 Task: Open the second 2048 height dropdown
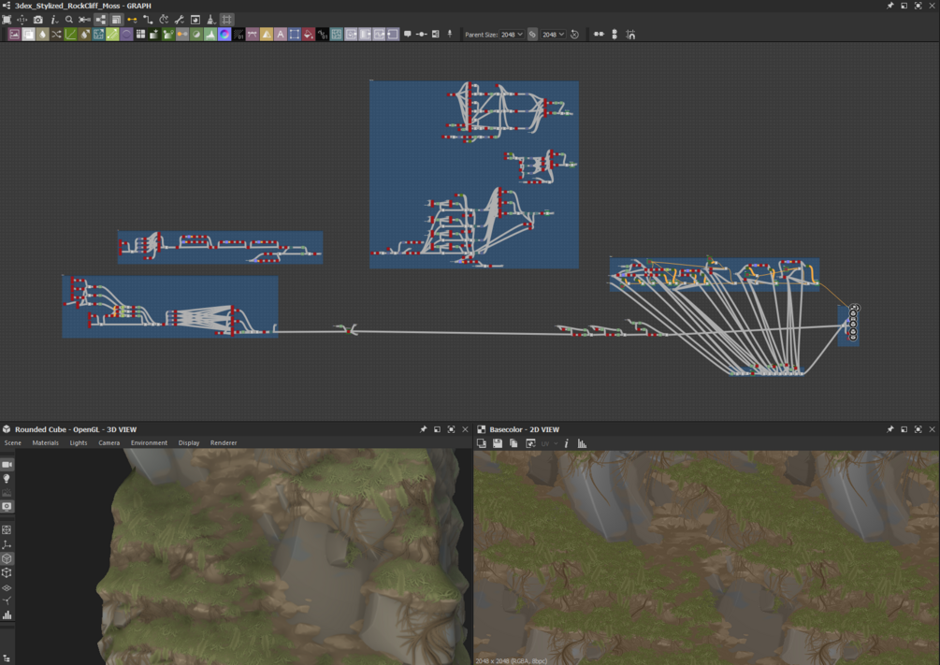pyautogui.click(x=554, y=35)
